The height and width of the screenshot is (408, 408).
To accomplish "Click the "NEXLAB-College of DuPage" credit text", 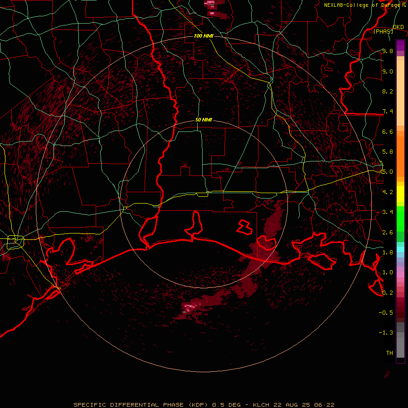I will click(361, 5).
